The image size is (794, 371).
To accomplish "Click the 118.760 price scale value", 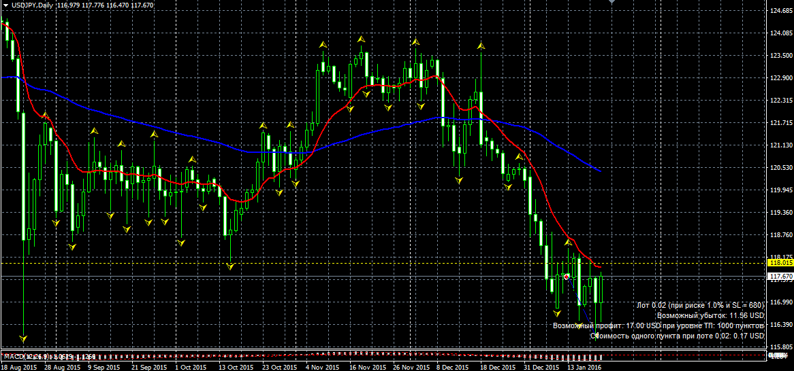I will point(780,235).
